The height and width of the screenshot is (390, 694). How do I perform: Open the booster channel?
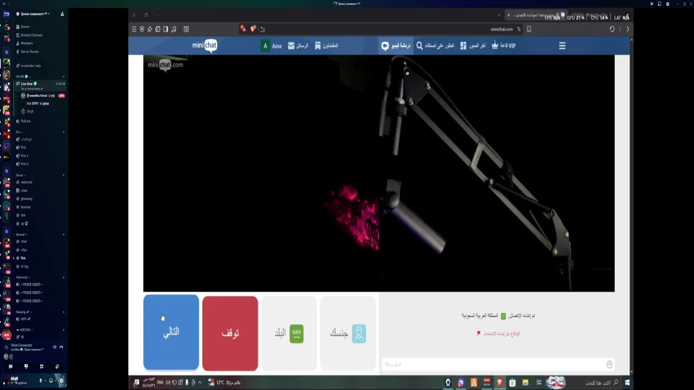pos(26,207)
